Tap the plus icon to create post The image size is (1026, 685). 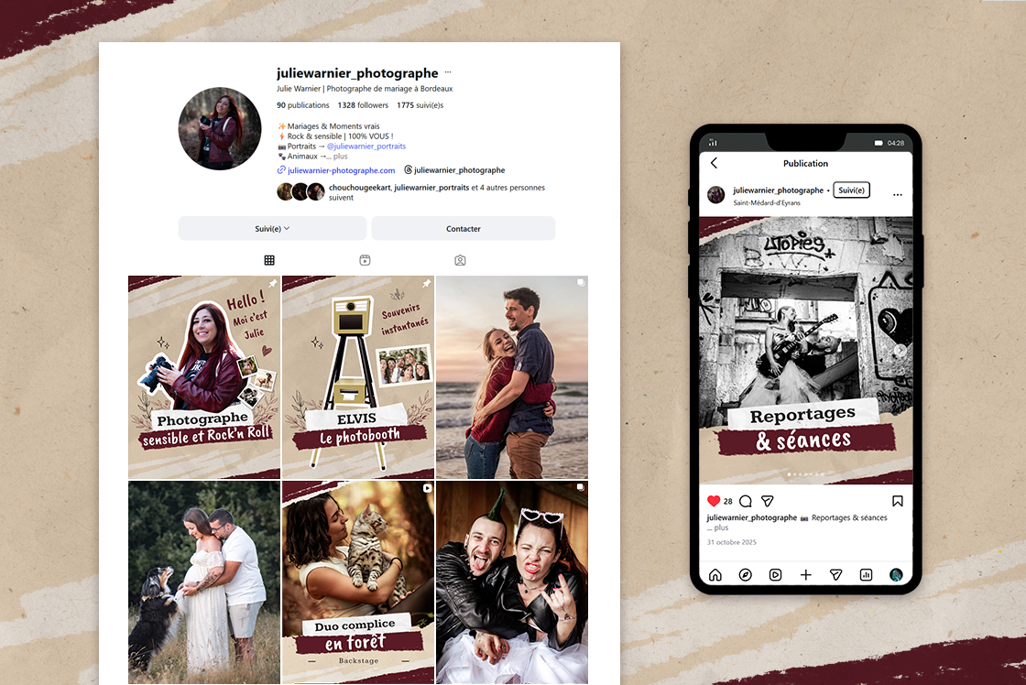(x=805, y=575)
